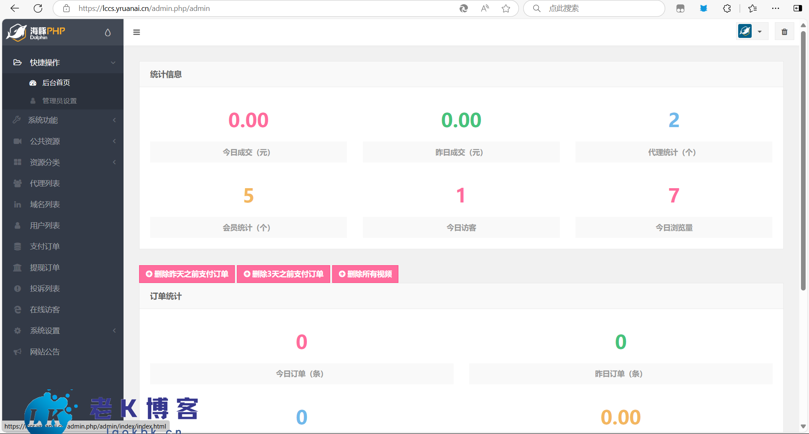Collapse the 快捷操作 menu section
This screenshot has height=434, width=809.
pos(63,63)
